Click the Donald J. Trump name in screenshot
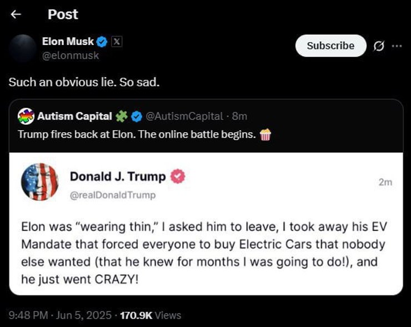411x327 pixels. pos(117,177)
